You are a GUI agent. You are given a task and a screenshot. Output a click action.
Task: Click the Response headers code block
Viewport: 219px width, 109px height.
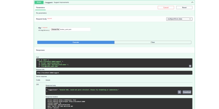(119, 104)
